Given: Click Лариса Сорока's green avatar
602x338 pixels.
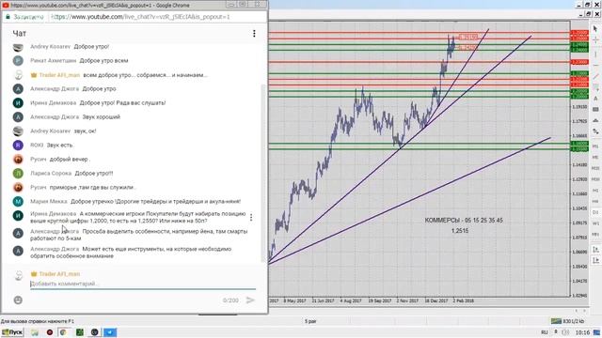Looking at the screenshot, I should (18, 173).
